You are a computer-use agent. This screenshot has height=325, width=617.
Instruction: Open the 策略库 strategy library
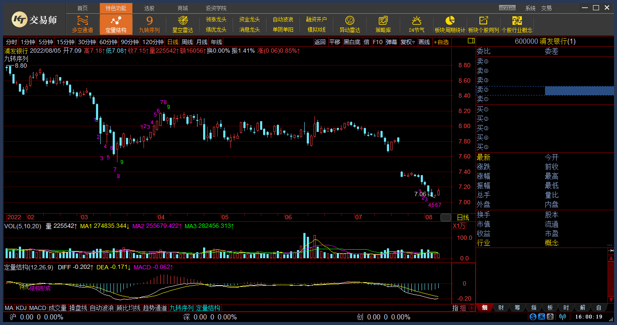click(383, 24)
